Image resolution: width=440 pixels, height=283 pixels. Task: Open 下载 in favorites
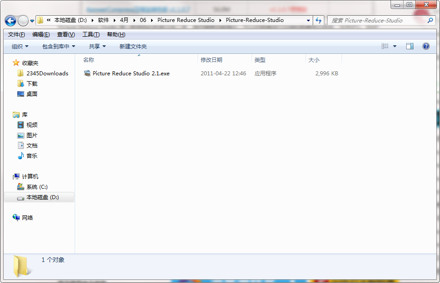[x=31, y=83]
